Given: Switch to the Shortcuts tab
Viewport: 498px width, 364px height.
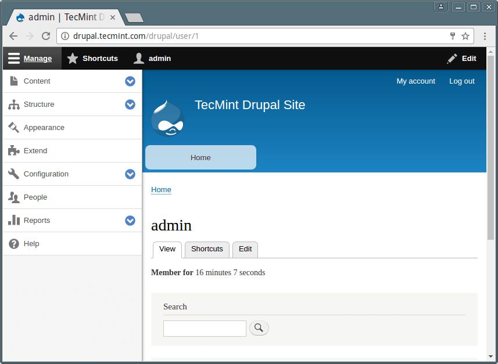Looking at the screenshot, I should click(206, 248).
